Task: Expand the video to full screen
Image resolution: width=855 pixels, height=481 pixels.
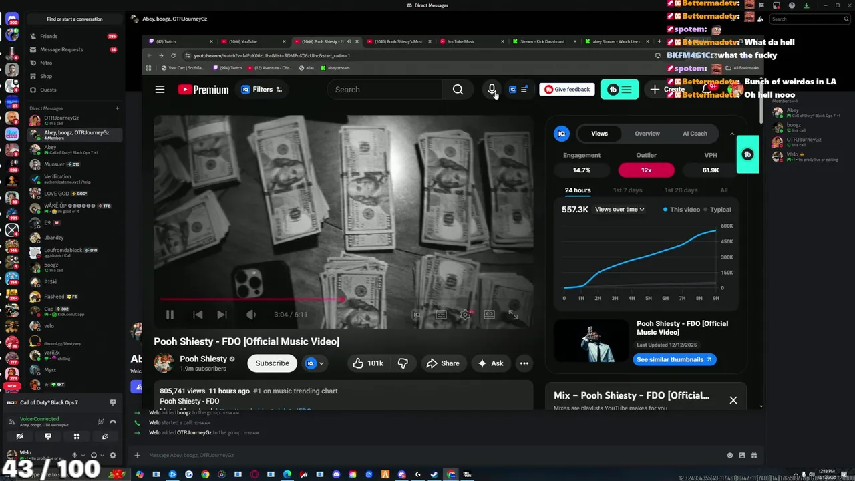Action: pos(513,315)
